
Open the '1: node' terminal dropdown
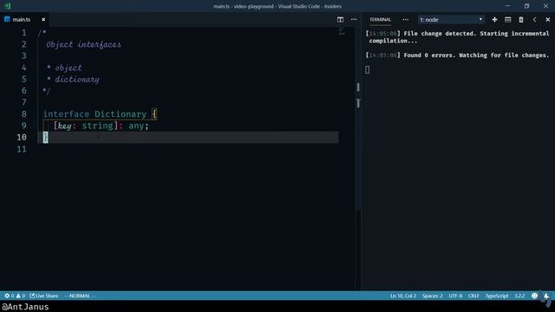coord(451,20)
